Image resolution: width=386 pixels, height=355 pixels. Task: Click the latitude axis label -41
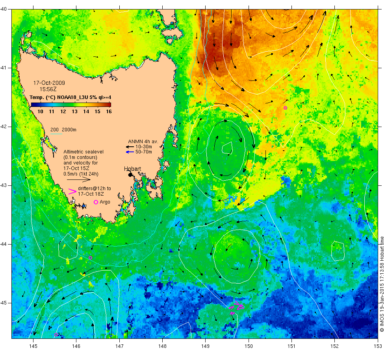pos(3,68)
